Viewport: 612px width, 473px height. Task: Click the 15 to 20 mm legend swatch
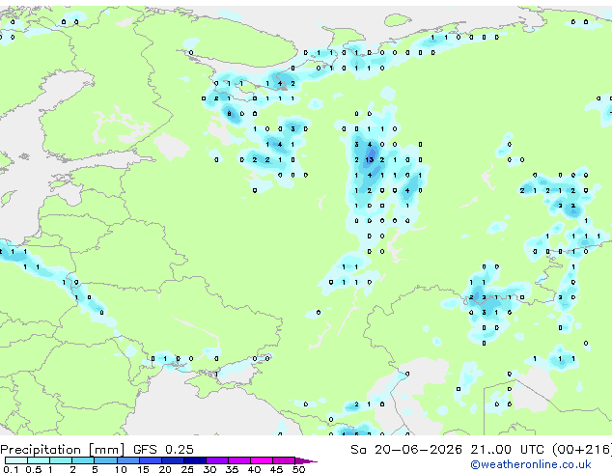tap(150, 460)
